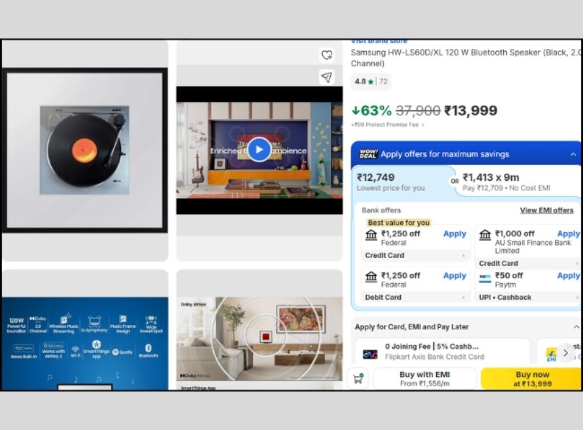
Task: Open the turntable product image thumbnail
Action: pyautogui.click(x=85, y=150)
